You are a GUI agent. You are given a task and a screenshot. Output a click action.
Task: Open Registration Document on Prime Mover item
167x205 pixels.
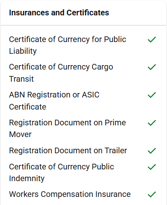pyautogui.click(x=67, y=129)
